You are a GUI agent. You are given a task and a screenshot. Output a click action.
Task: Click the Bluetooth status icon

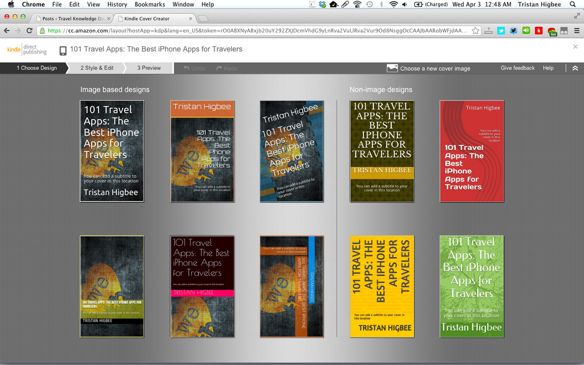[x=381, y=5]
